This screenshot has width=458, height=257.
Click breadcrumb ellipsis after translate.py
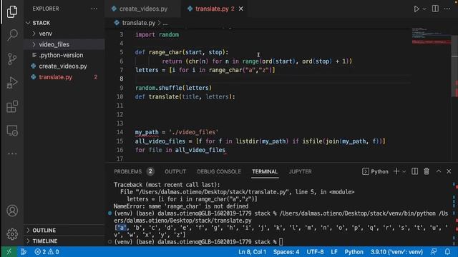165,23
